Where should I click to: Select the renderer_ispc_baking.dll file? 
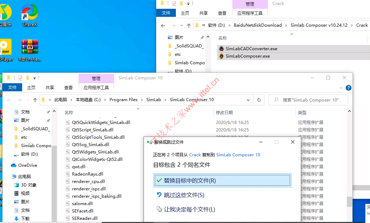coord(97,196)
